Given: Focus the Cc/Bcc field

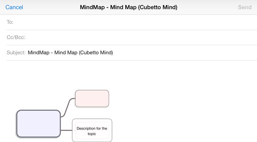Looking at the screenshot, I should point(132,38).
